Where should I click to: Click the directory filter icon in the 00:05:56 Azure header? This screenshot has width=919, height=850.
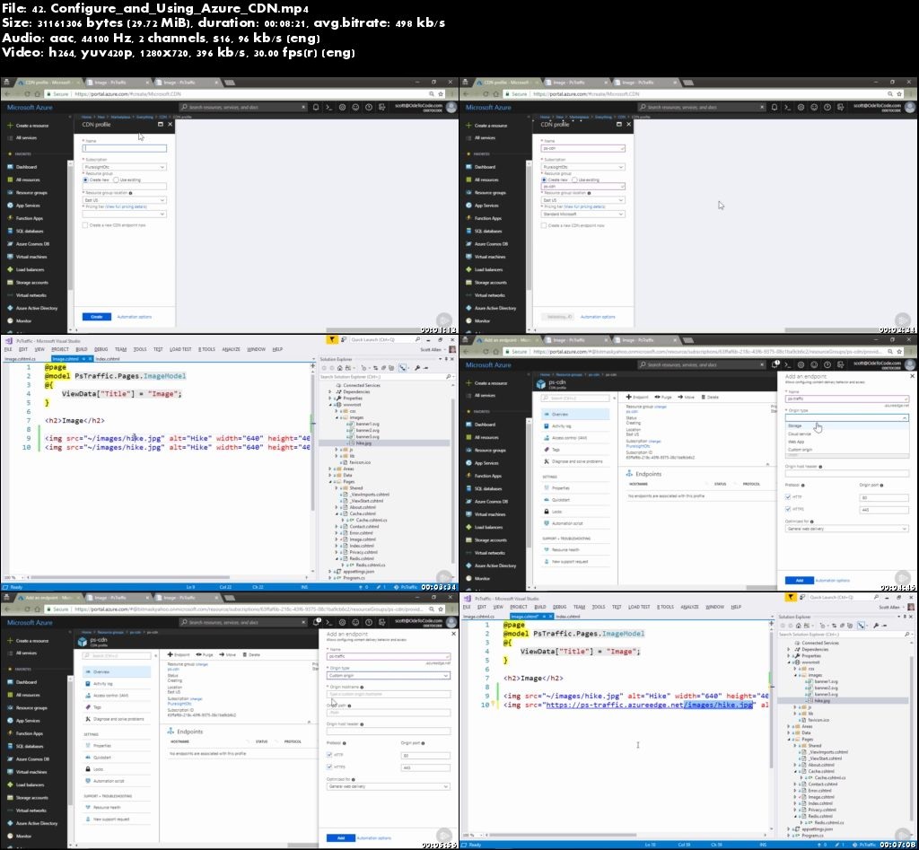pyautogui.click(x=381, y=623)
